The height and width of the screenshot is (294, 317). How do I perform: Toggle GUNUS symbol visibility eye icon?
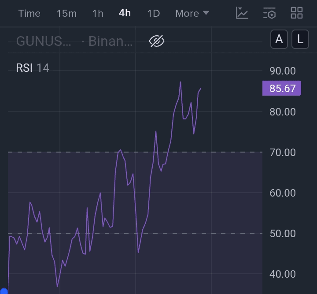tap(157, 41)
